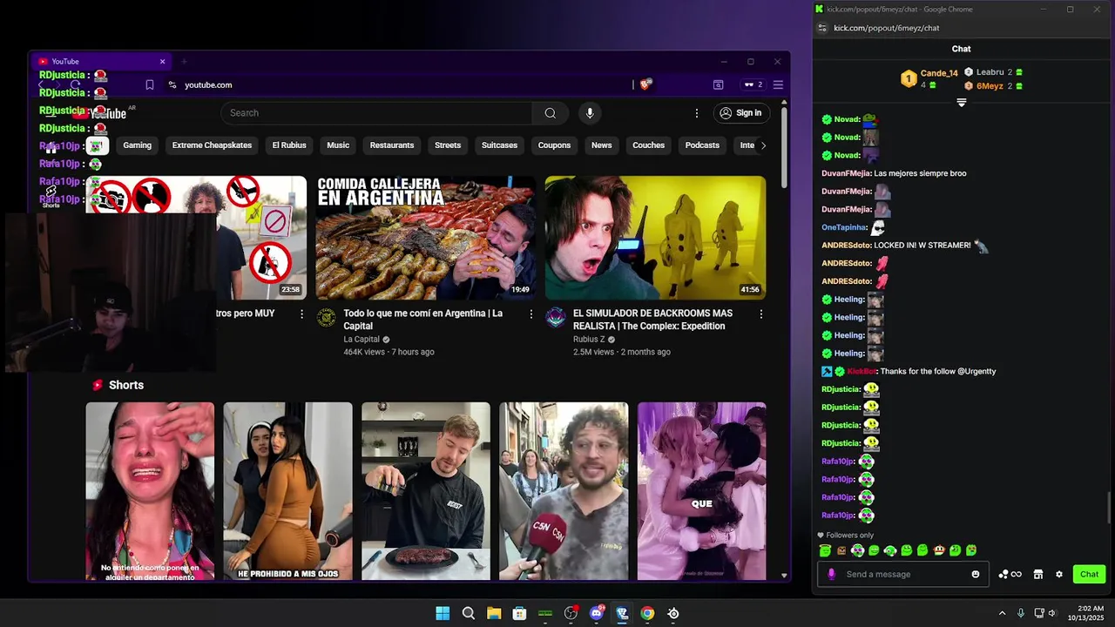
Task: Click the YouTube Search input field
Action: pos(376,112)
